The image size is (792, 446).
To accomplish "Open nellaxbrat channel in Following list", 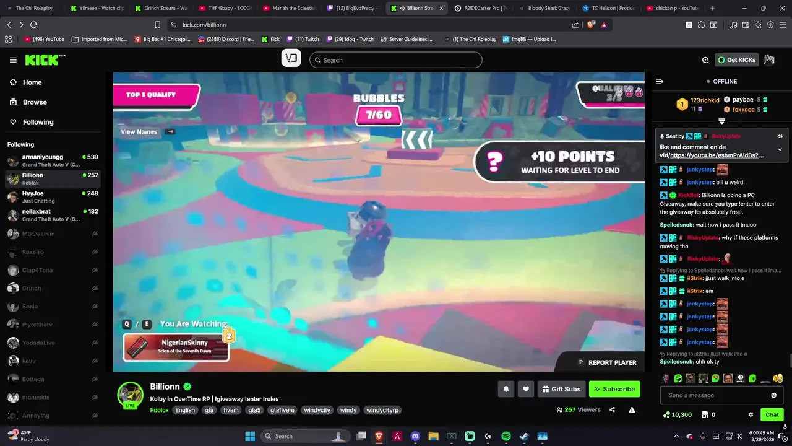I will tap(53, 215).
